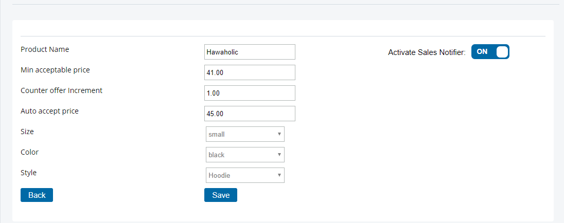The width and height of the screenshot is (564, 223).
Task: Open the Size dropdown showing small
Action: click(245, 134)
